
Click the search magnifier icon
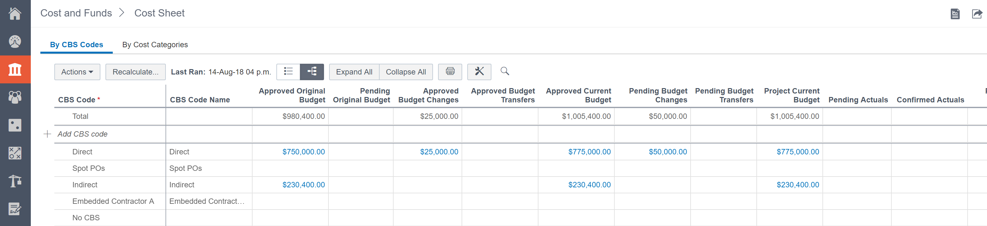pyautogui.click(x=504, y=71)
